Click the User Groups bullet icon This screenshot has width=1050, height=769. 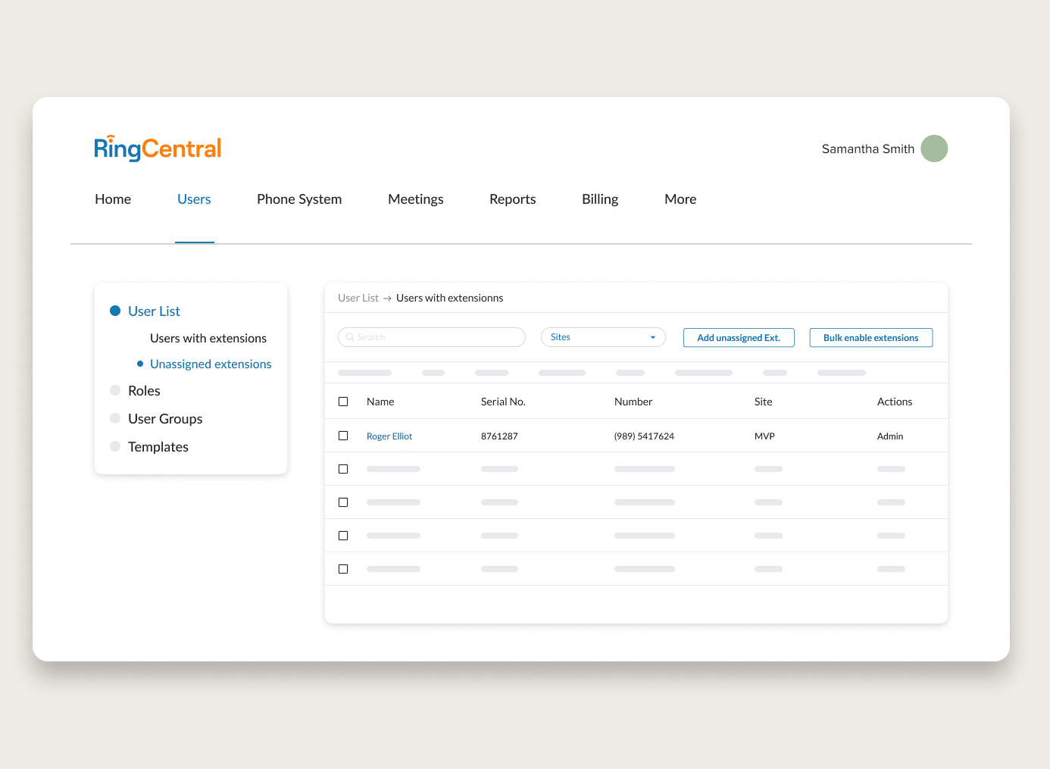click(x=115, y=418)
